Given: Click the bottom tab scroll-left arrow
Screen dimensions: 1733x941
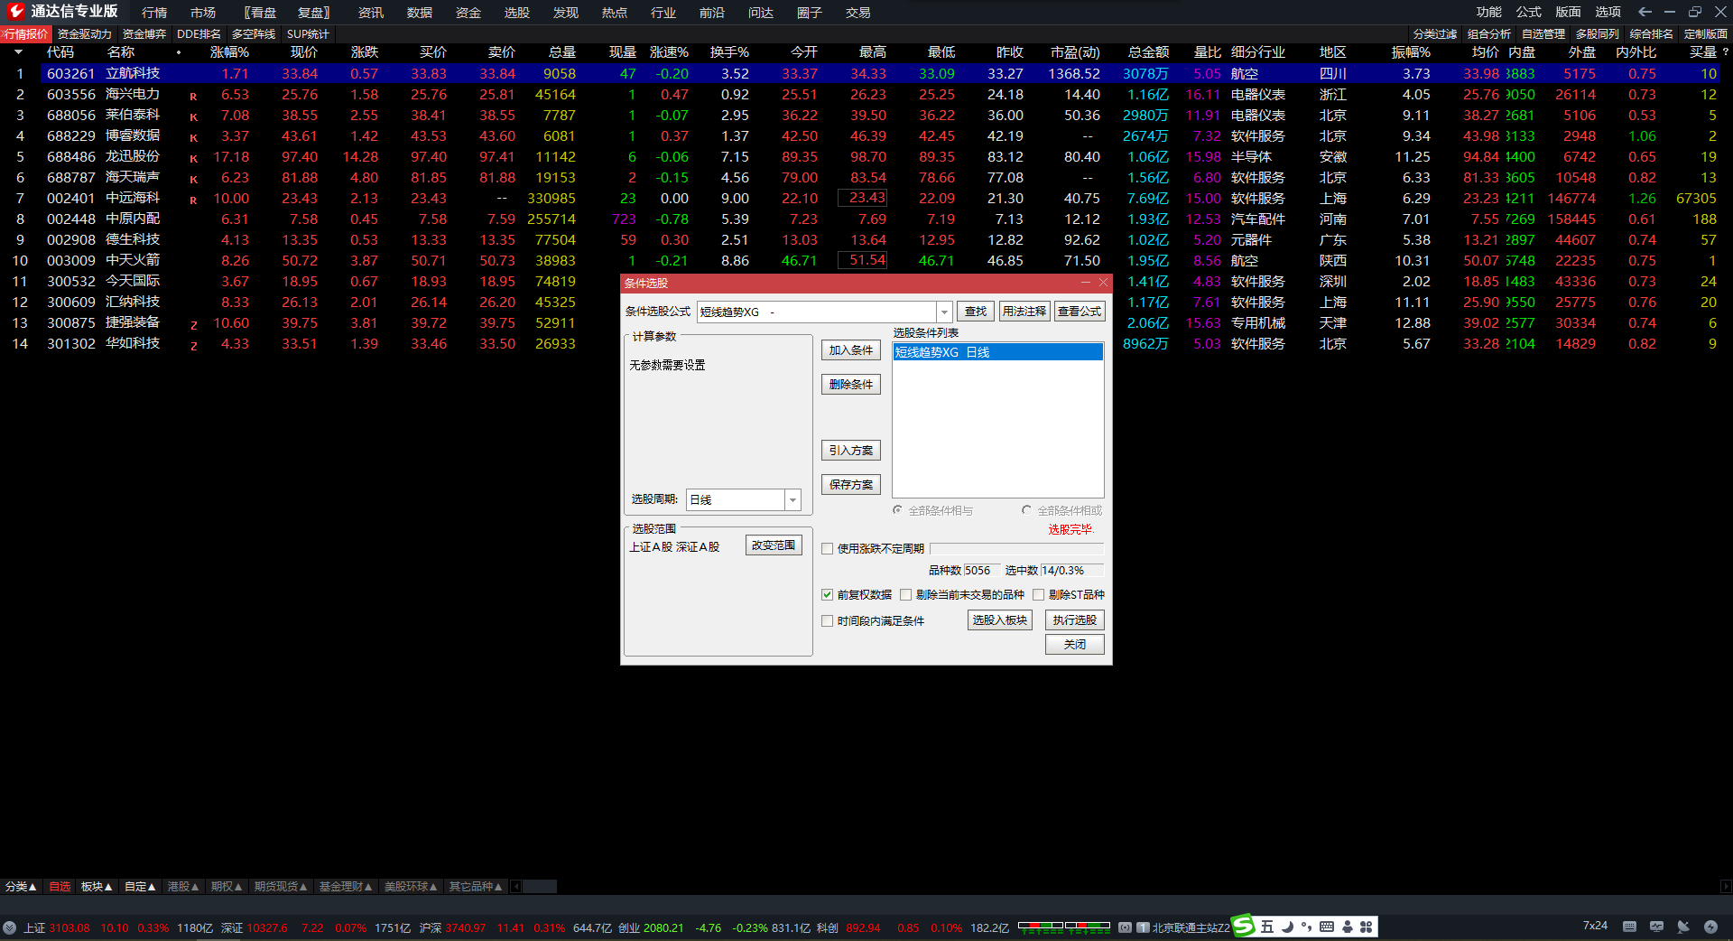Looking at the screenshot, I should coord(516,887).
